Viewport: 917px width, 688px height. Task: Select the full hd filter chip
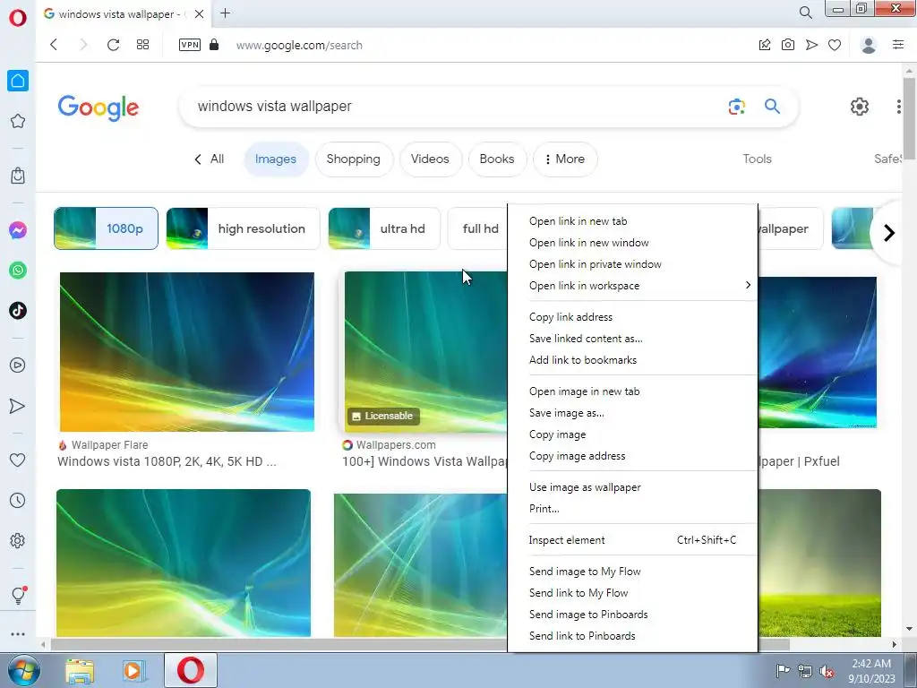click(x=478, y=228)
